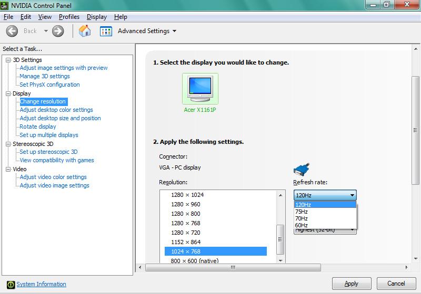Click NVIDIA Control Panel title bar icon

(x=4, y=5)
